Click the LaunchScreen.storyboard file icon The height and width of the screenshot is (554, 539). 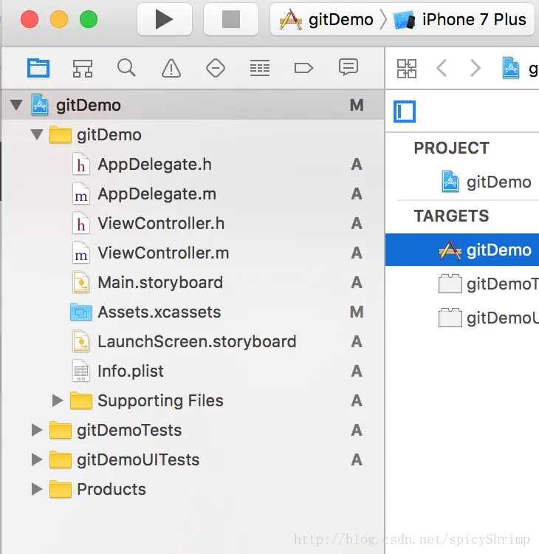tap(81, 342)
